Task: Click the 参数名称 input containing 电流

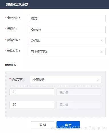Action: tap(67, 19)
